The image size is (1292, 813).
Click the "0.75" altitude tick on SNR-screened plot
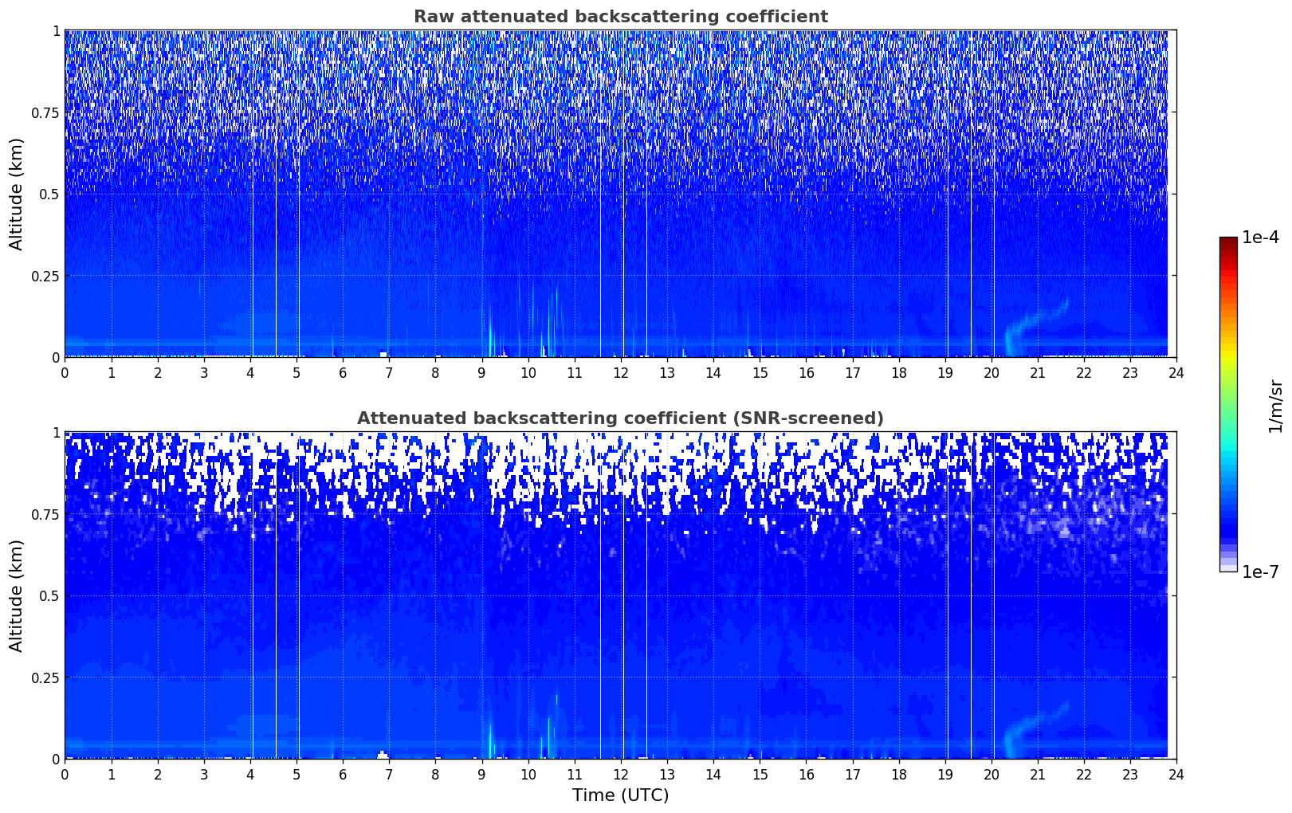tap(45, 514)
